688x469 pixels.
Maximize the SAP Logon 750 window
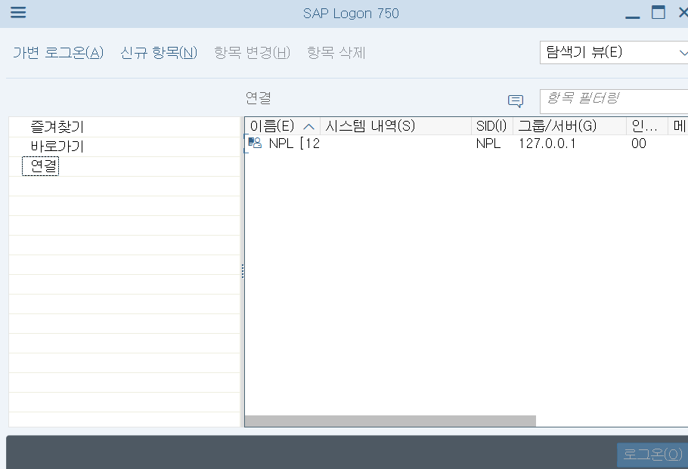[659, 12]
